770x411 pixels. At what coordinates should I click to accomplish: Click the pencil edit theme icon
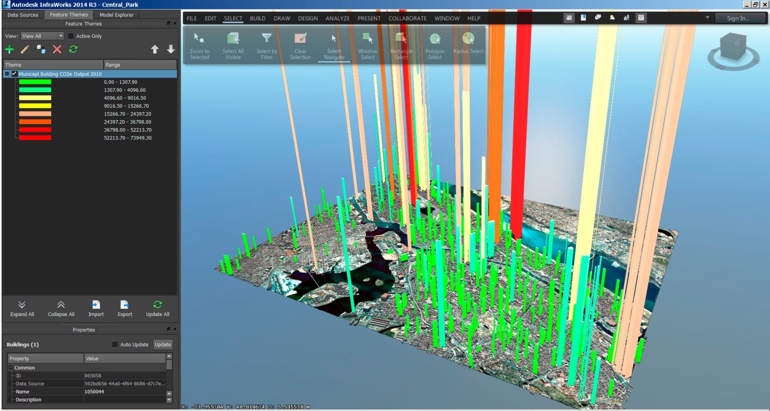click(x=25, y=50)
